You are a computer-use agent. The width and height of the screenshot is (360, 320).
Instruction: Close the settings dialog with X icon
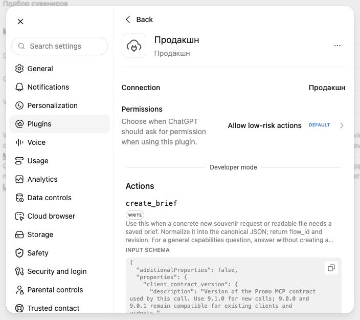pyautogui.click(x=20, y=22)
